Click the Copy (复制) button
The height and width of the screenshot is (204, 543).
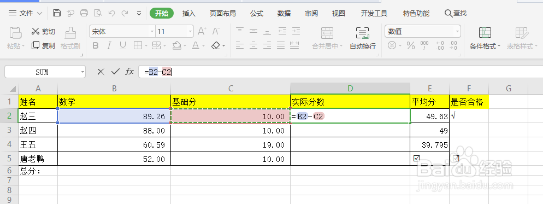[x=43, y=45]
